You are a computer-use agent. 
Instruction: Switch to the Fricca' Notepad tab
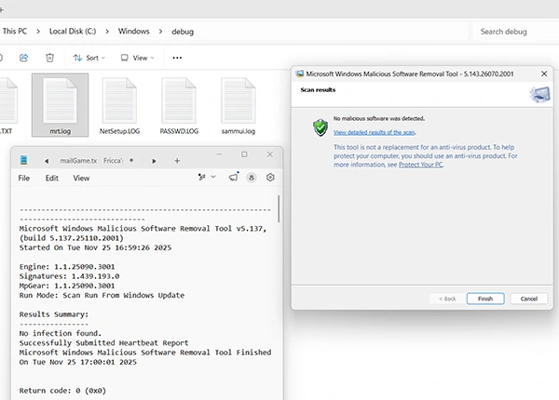pyautogui.click(x=114, y=161)
